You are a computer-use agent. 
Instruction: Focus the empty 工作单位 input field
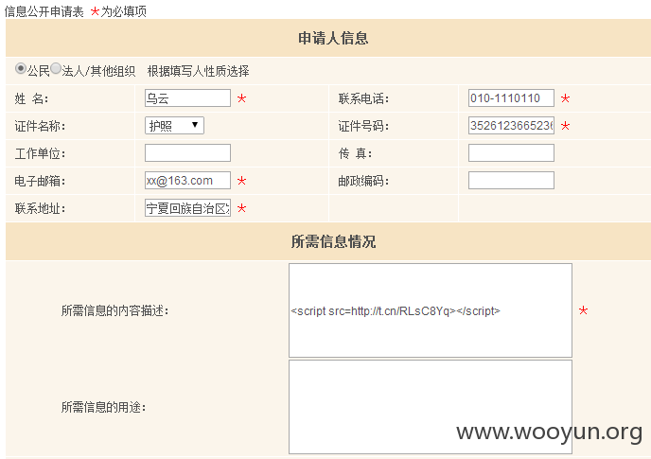[187, 153]
